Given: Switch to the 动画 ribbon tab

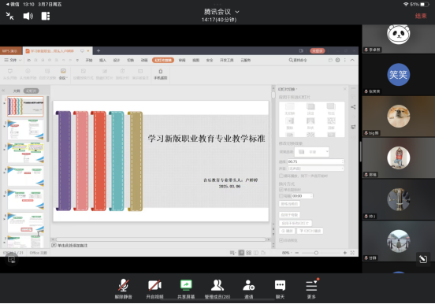Looking at the screenshot, I should (144, 60).
